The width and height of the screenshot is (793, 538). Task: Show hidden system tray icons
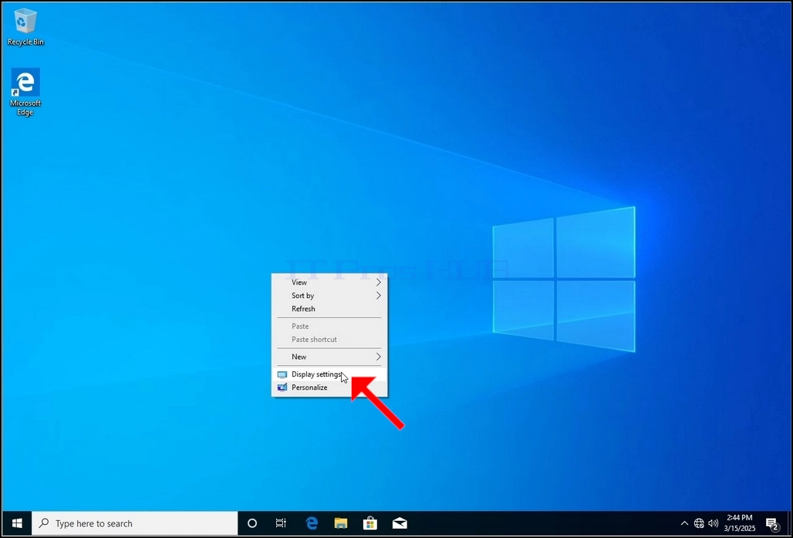pyautogui.click(x=684, y=523)
